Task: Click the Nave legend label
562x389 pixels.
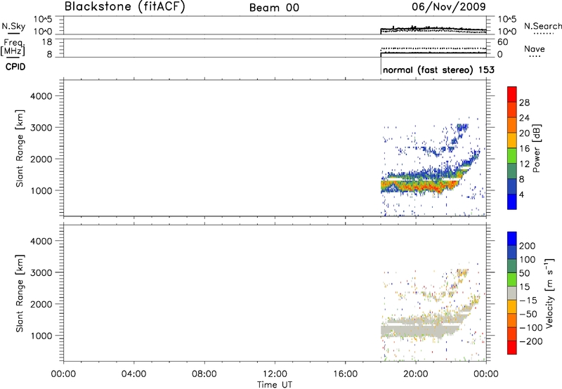Action: [535, 48]
